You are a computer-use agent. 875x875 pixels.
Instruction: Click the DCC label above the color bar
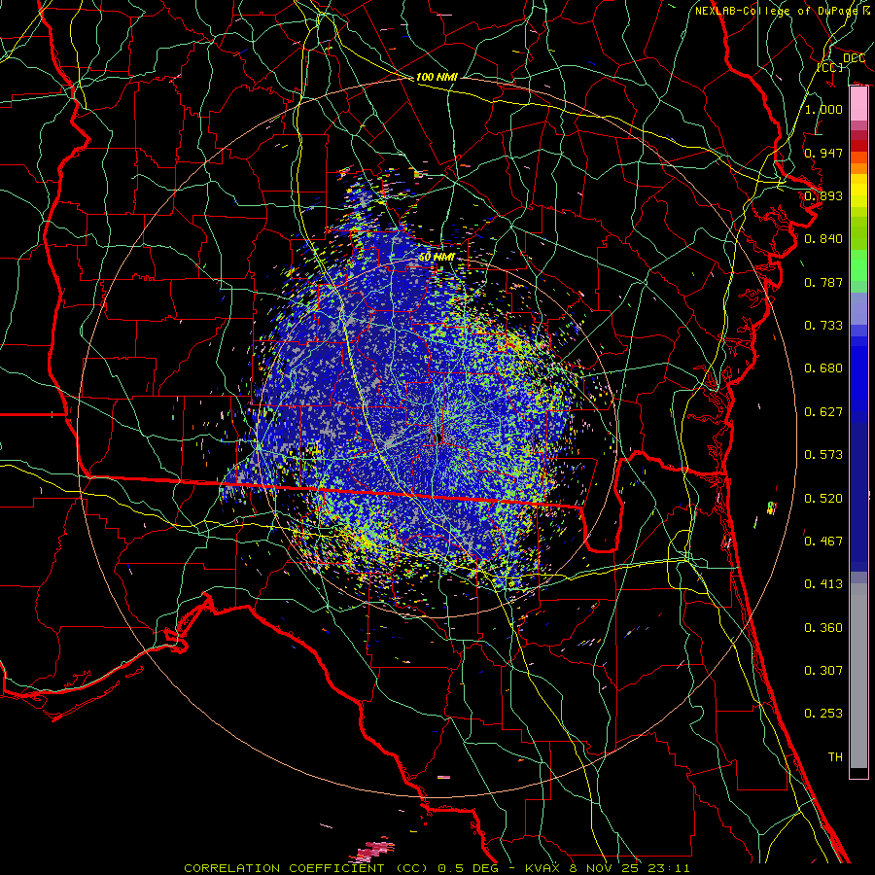point(854,58)
